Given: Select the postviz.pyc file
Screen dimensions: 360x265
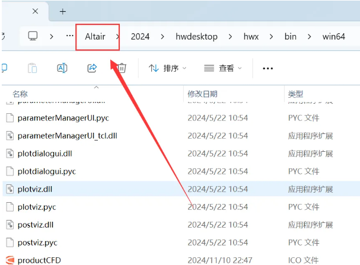Looking at the screenshot, I should pos(37,242).
